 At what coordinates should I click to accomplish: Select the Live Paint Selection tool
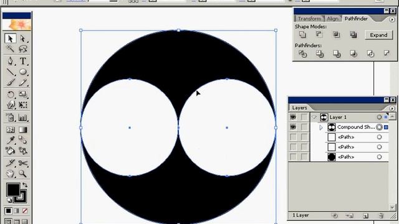22,151
